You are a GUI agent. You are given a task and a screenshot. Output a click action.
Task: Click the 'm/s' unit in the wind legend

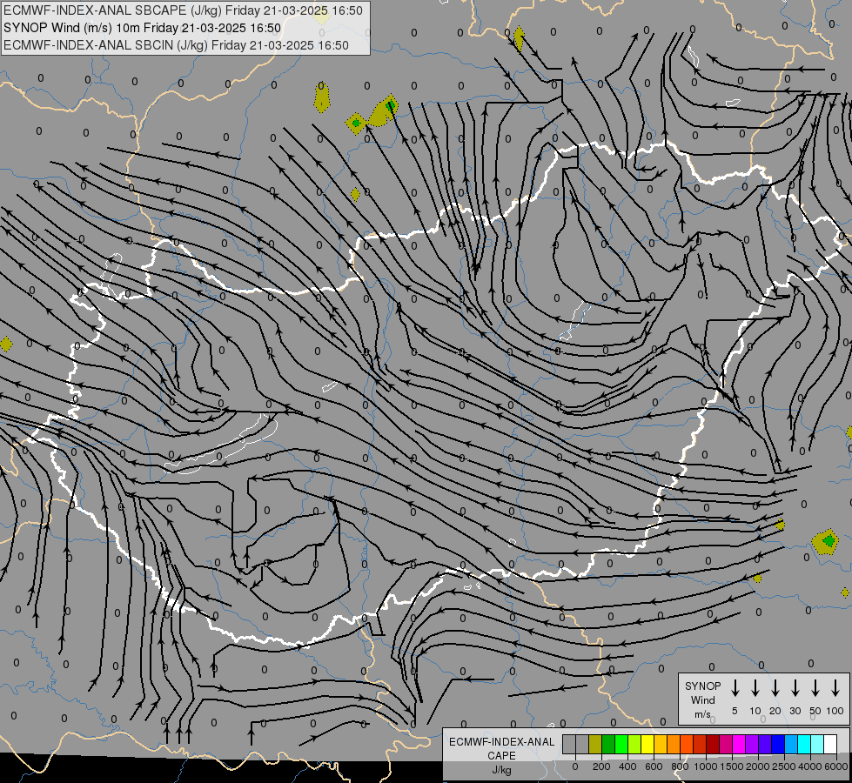pyautogui.click(x=702, y=714)
